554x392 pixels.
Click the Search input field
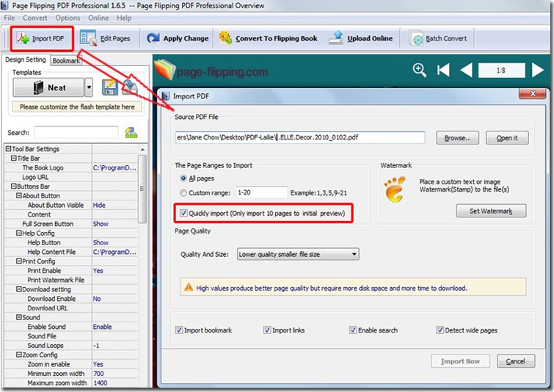[76, 133]
